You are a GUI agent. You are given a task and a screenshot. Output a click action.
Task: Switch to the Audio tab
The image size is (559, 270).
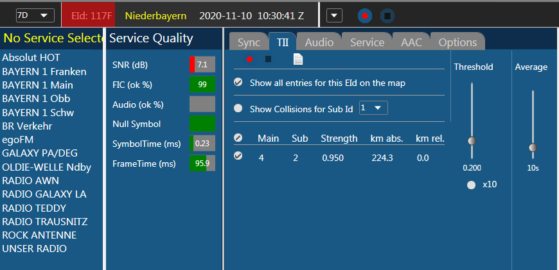pos(319,42)
